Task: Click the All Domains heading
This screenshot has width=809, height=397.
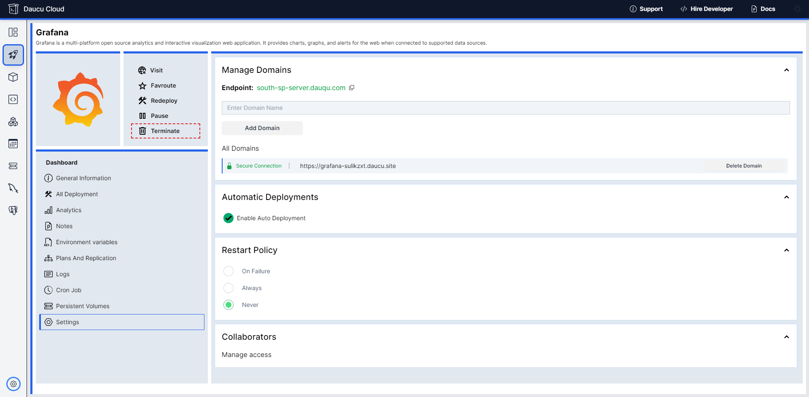Action: click(x=240, y=148)
